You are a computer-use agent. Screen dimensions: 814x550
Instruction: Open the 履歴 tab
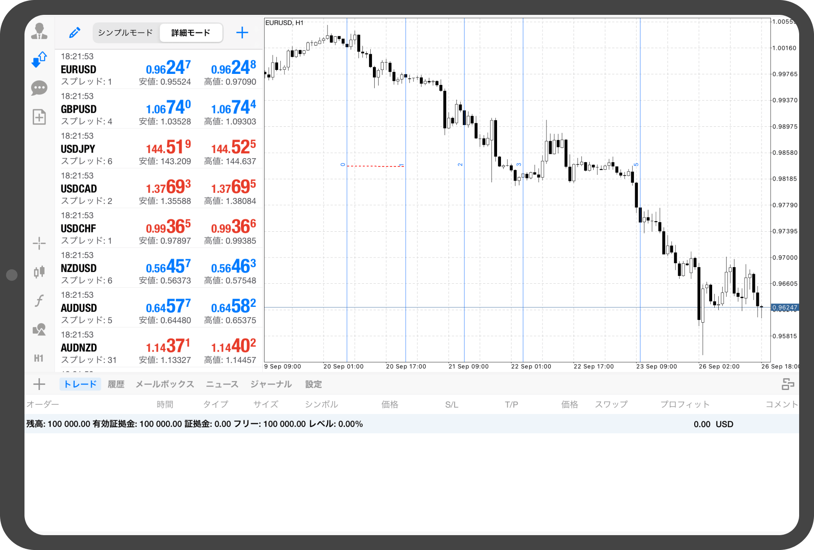click(116, 384)
